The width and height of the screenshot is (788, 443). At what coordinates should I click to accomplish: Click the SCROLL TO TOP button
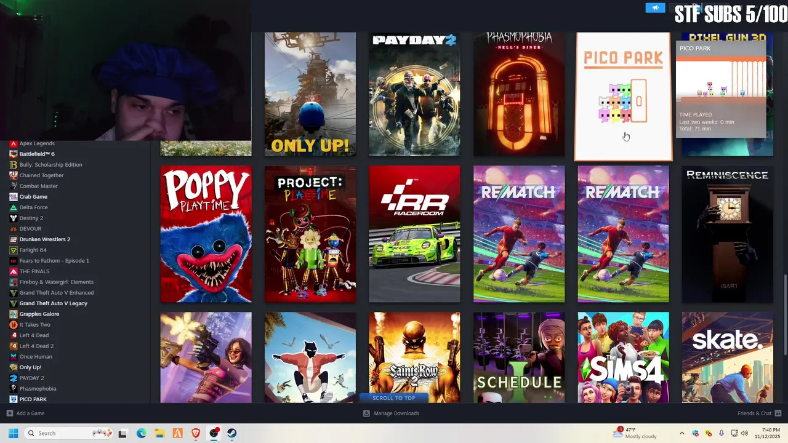[x=394, y=398]
